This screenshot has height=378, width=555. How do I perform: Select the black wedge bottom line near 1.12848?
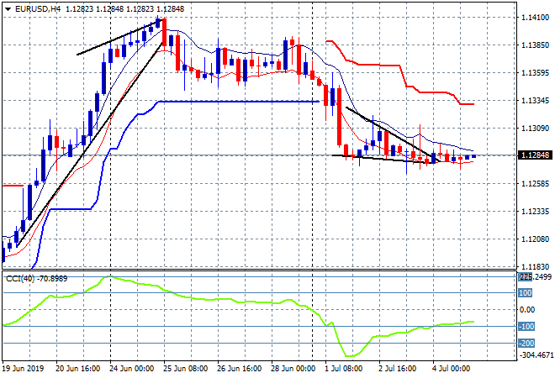[383, 159]
